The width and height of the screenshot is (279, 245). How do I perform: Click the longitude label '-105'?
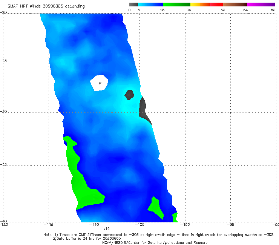[x=139, y=225]
